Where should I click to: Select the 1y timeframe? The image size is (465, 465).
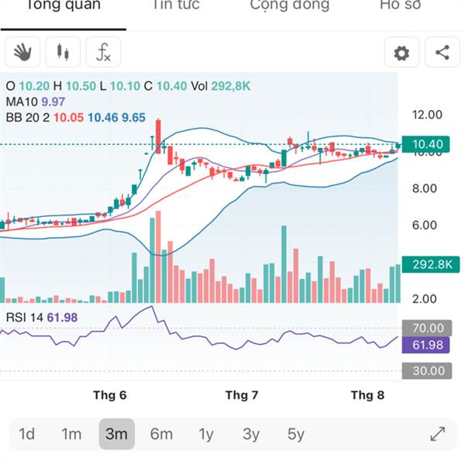tap(206, 434)
